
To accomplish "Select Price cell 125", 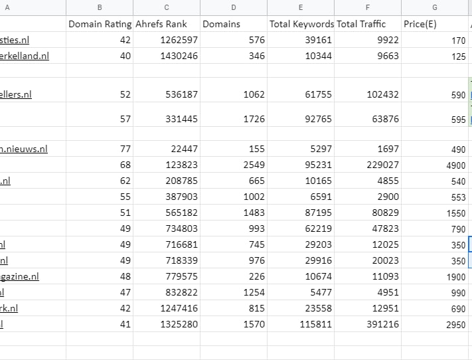I will point(435,56).
